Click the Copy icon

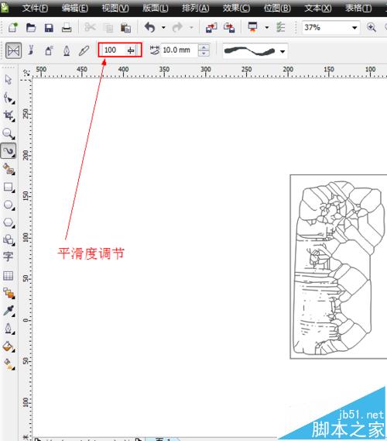108,28
